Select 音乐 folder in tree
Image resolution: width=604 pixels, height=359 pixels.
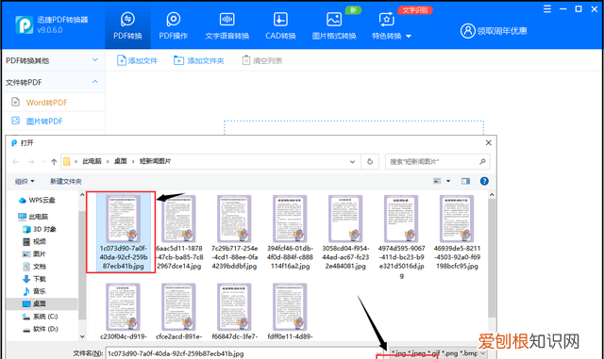[34, 291]
